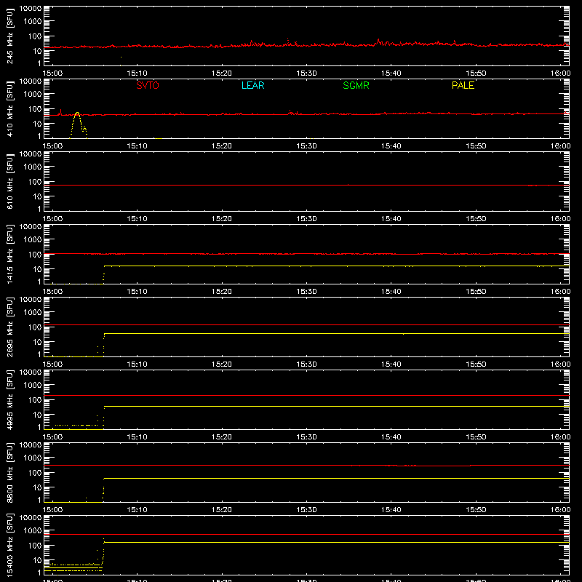Select the 410 MHz [SFU] axis label

(x=10, y=108)
